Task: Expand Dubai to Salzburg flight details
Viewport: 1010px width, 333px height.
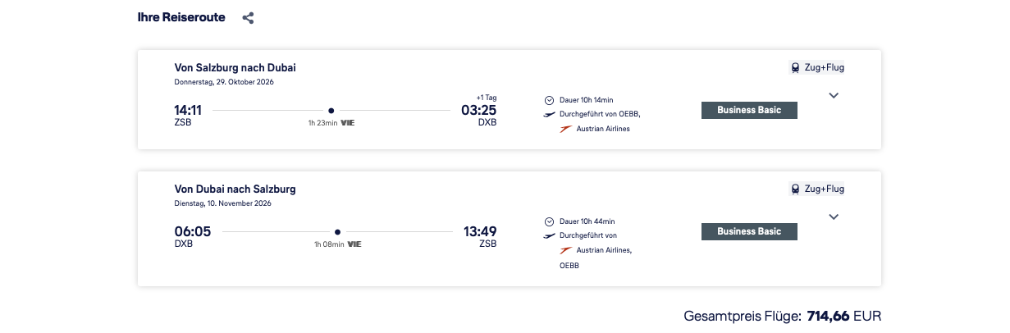Action: 834,217
